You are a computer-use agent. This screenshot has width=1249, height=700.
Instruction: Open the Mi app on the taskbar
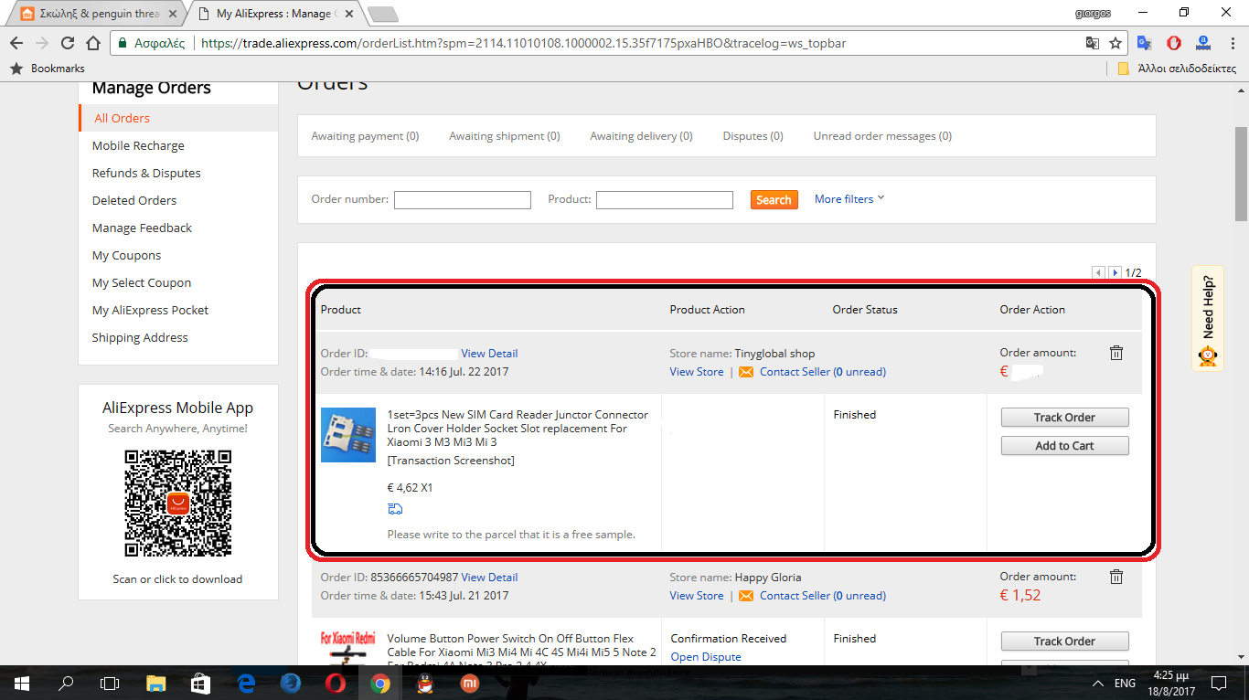[x=470, y=683]
